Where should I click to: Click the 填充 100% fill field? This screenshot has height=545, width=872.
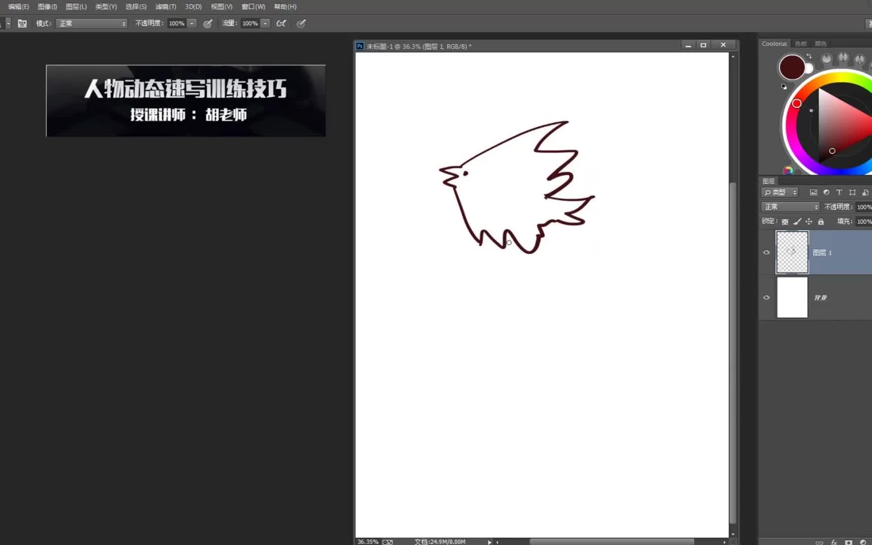coord(864,222)
